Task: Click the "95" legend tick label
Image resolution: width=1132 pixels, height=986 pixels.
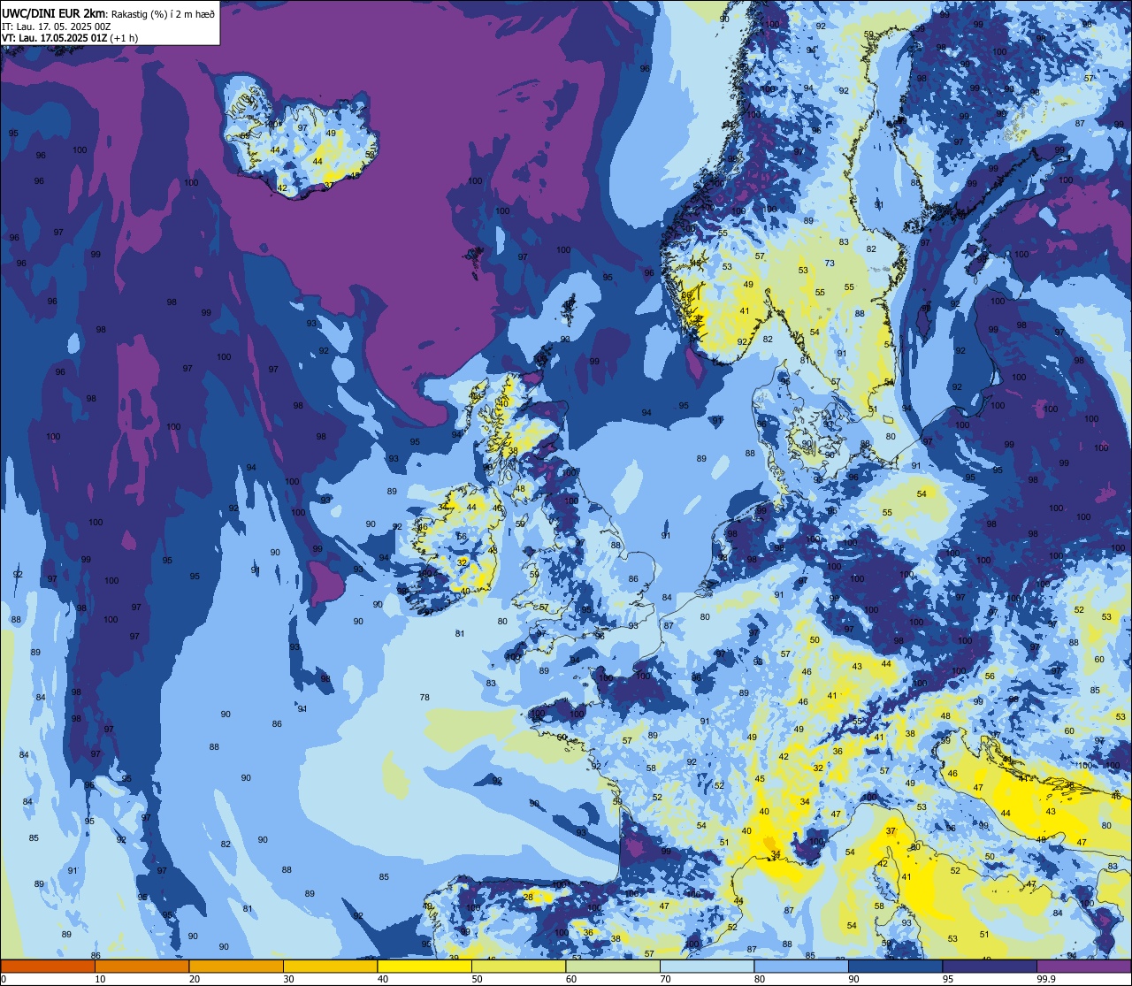Action: click(947, 979)
